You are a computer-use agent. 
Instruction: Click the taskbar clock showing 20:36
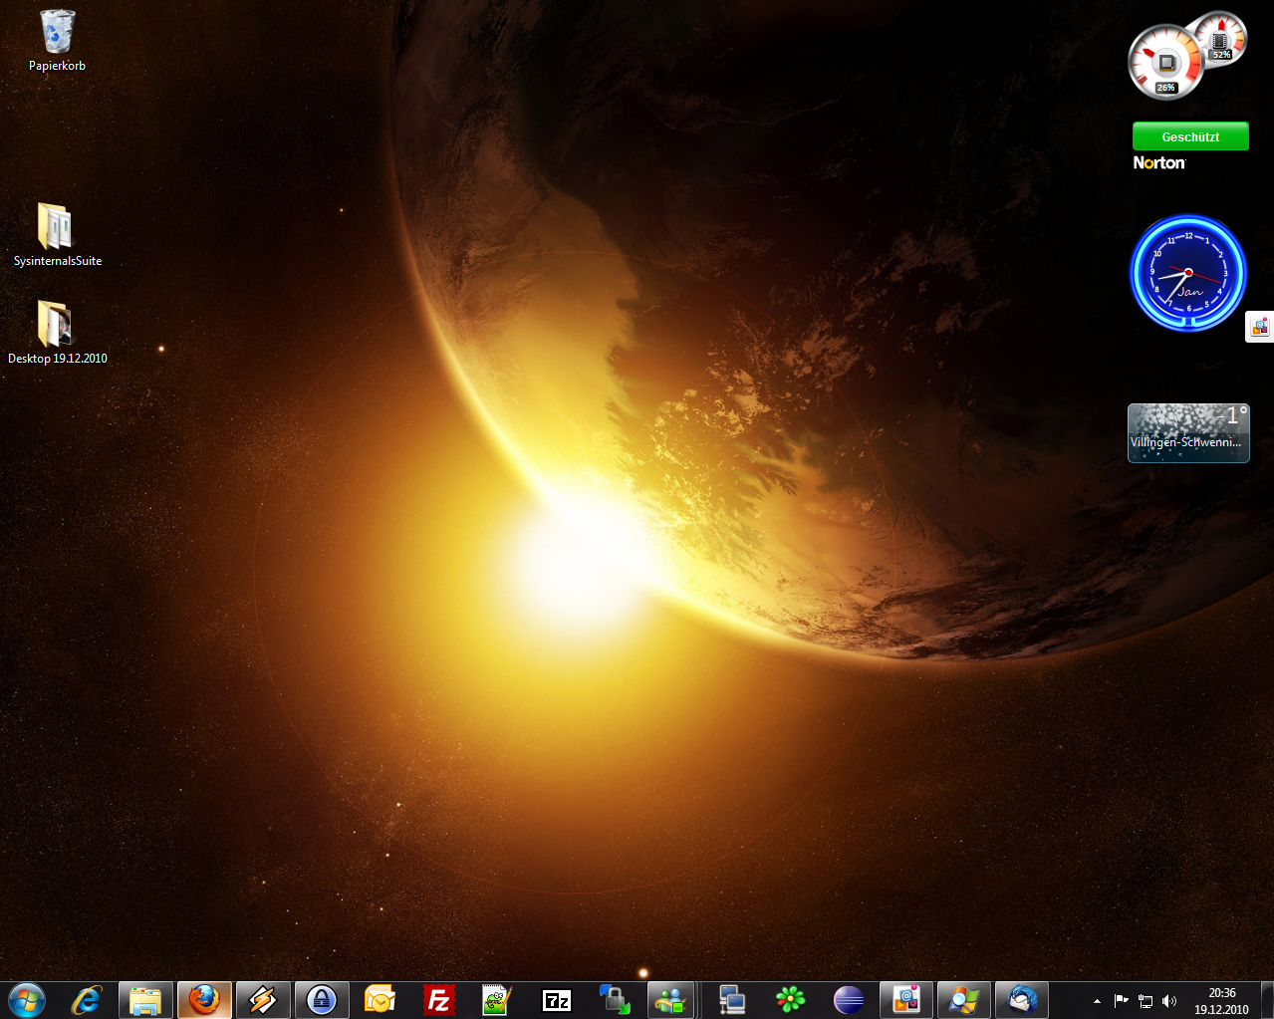point(1221,1000)
